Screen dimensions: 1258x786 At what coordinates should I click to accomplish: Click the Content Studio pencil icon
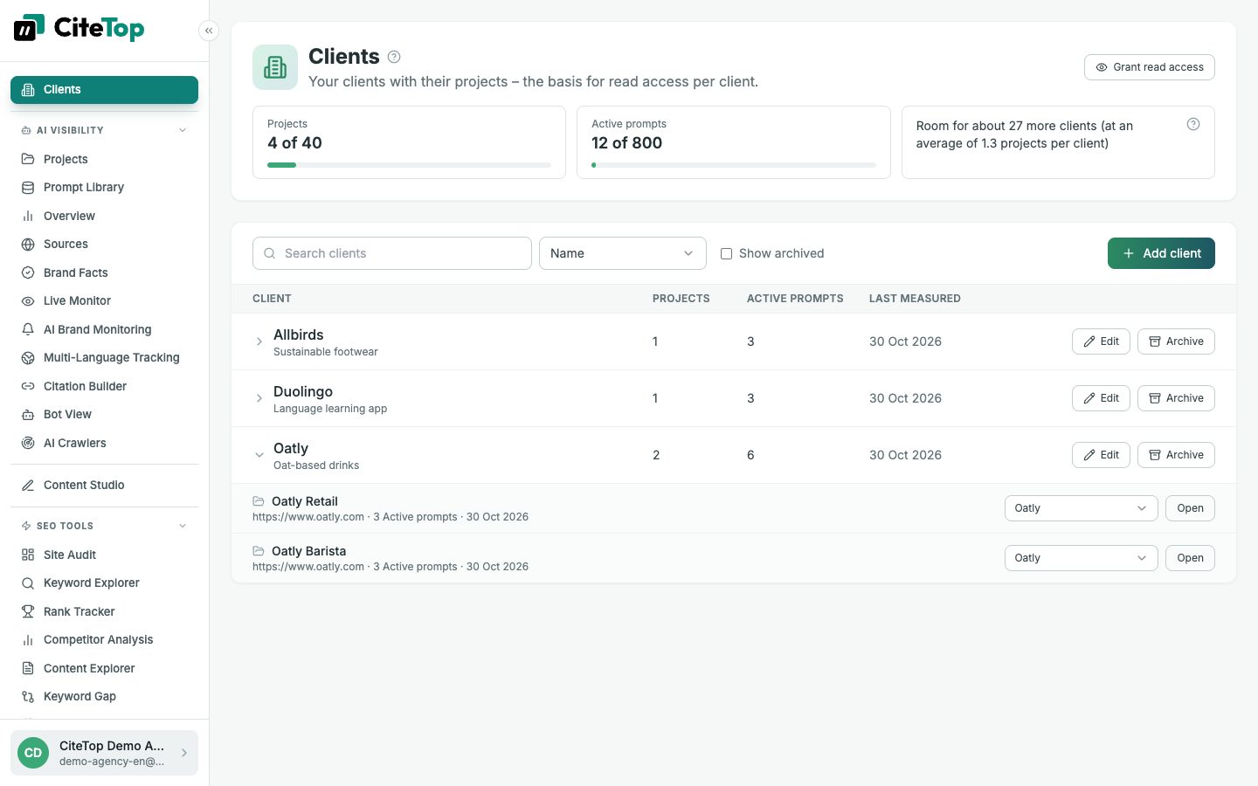28,485
